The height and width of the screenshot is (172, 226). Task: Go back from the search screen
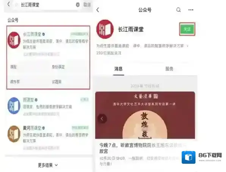[x=9, y=4]
